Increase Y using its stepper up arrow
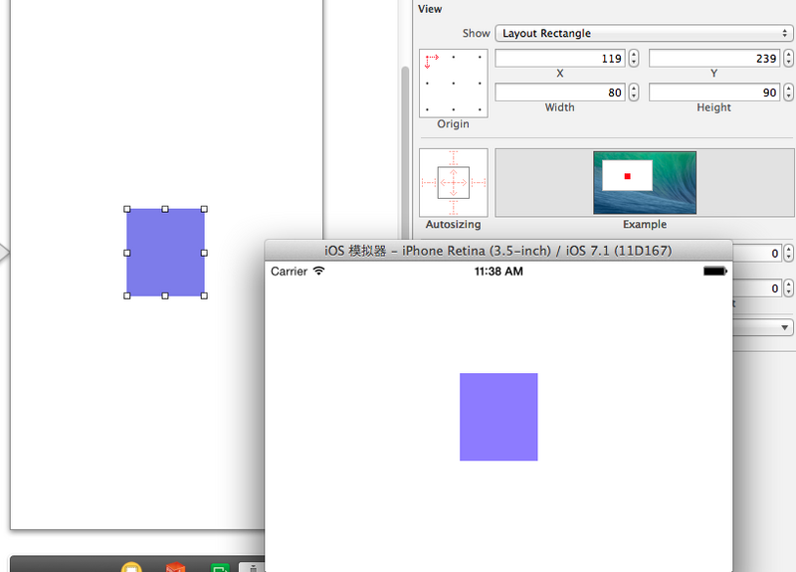This screenshot has width=796, height=572. pyautogui.click(x=788, y=55)
